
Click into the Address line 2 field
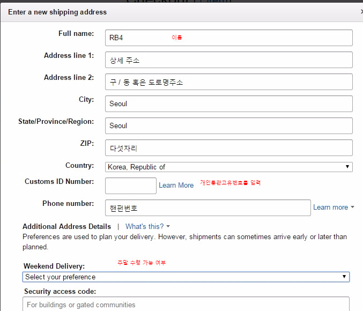pyautogui.click(x=229, y=82)
